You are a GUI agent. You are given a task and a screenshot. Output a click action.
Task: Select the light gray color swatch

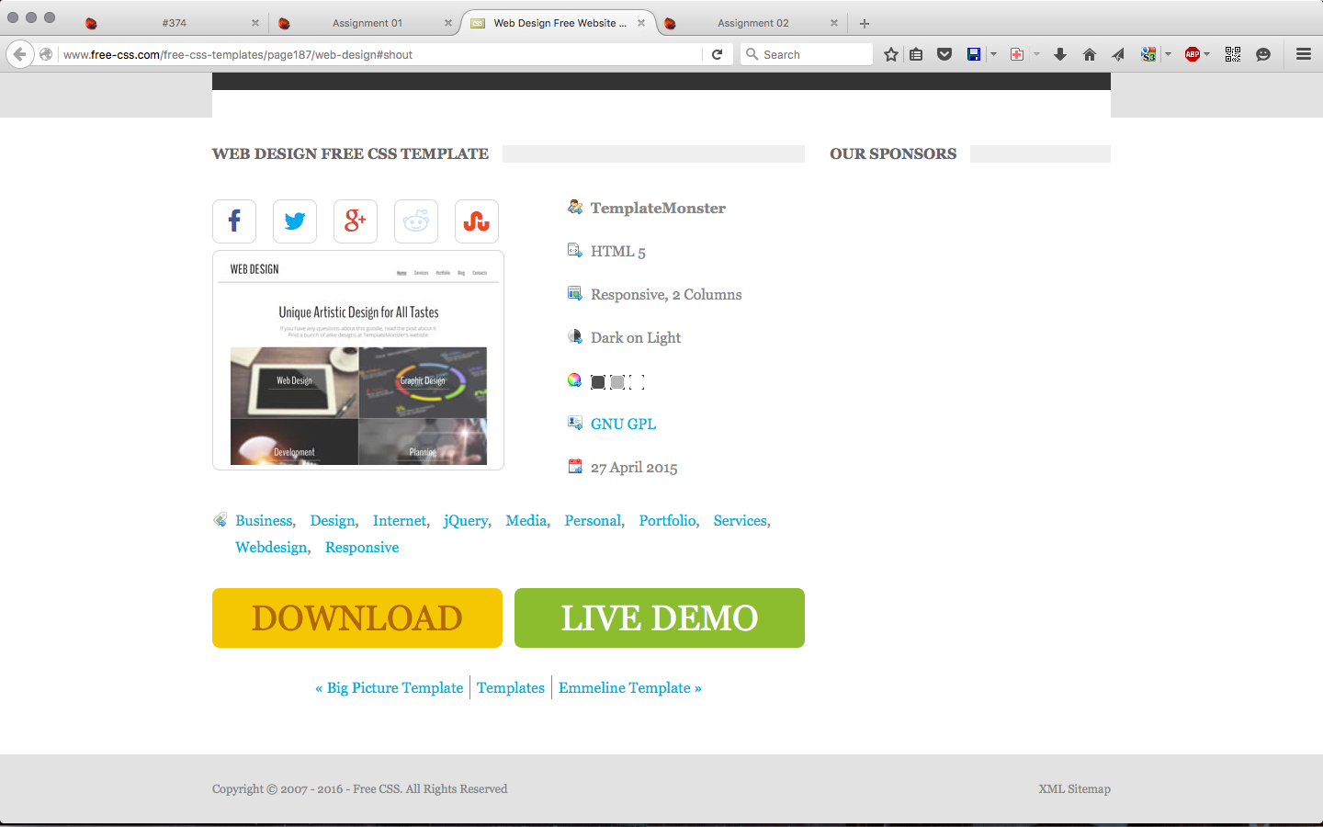click(x=617, y=381)
